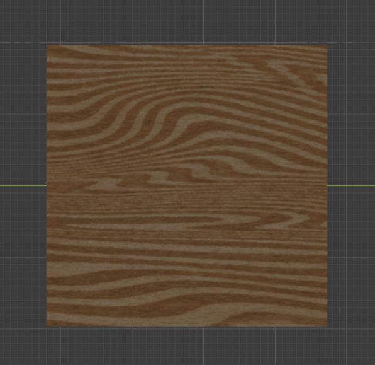Click the green Y-axis line left of plane
This screenshot has height=365, width=375.
tap(23, 185)
